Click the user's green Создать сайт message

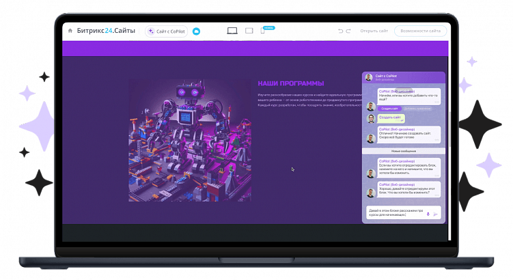391,118
